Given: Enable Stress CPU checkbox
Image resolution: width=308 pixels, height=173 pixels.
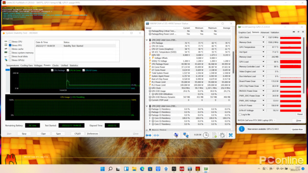Looking at the screenshot, I should click(x=10, y=42).
